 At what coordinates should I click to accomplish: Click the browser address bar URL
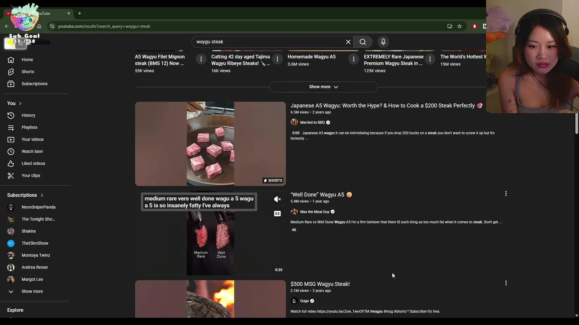tap(104, 26)
